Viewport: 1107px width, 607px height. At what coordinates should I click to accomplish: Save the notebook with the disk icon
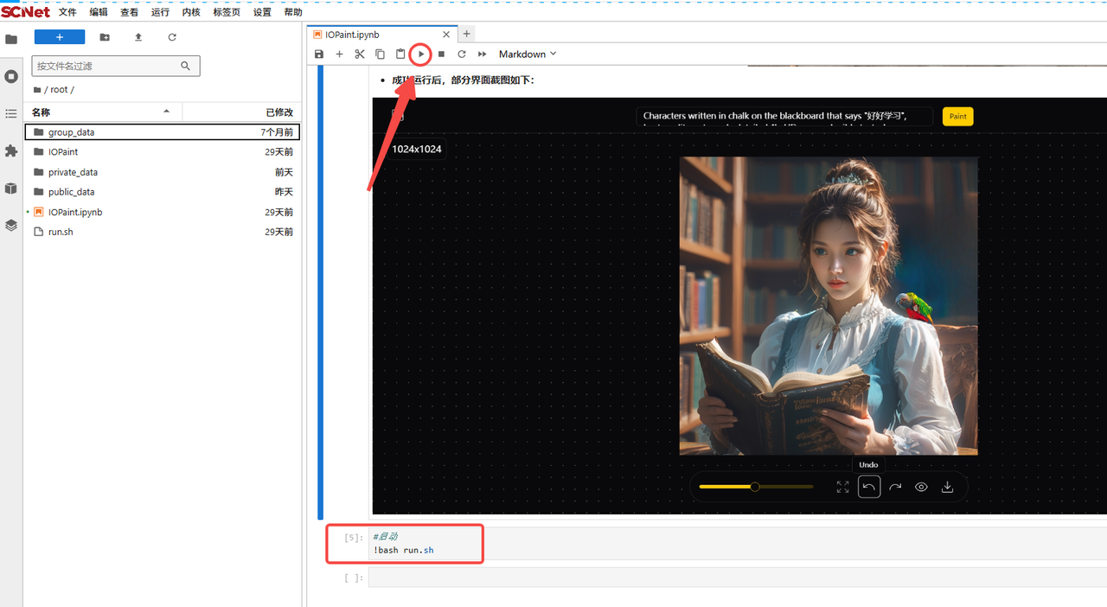coord(319,54)
